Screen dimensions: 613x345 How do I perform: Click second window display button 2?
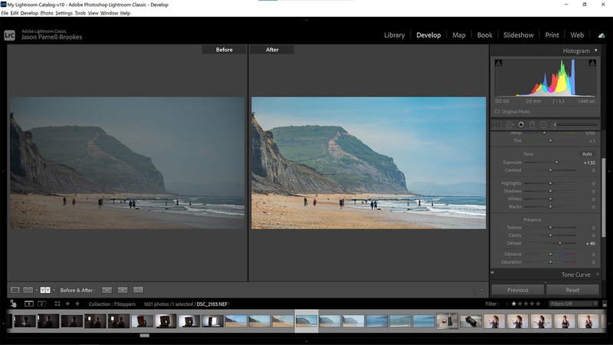41,304
